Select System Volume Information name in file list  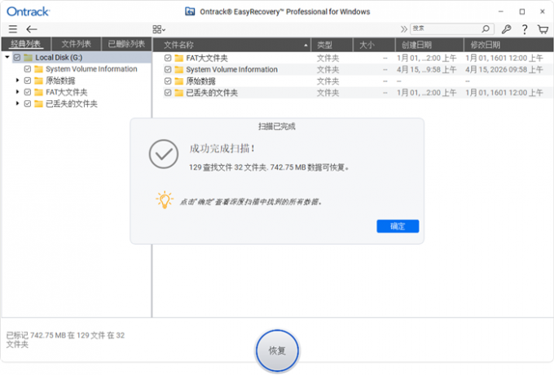pyautogui.click(x=231, y=69)
